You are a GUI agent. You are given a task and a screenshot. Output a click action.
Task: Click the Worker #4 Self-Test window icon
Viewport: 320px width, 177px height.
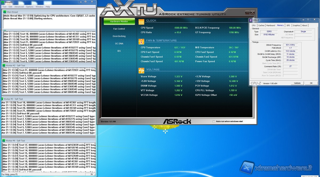[x=4, y=141]
